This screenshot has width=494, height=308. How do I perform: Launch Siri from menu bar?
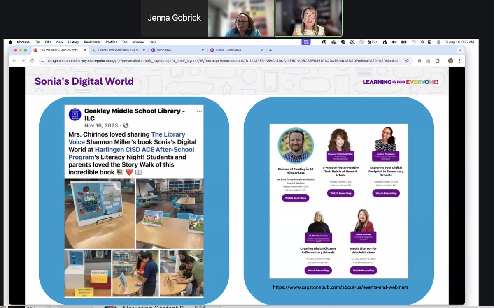point(439,42)
